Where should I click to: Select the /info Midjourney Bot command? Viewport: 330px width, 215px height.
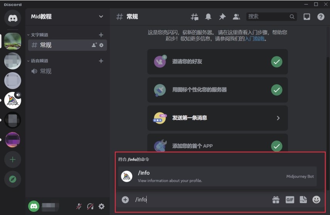217,176
